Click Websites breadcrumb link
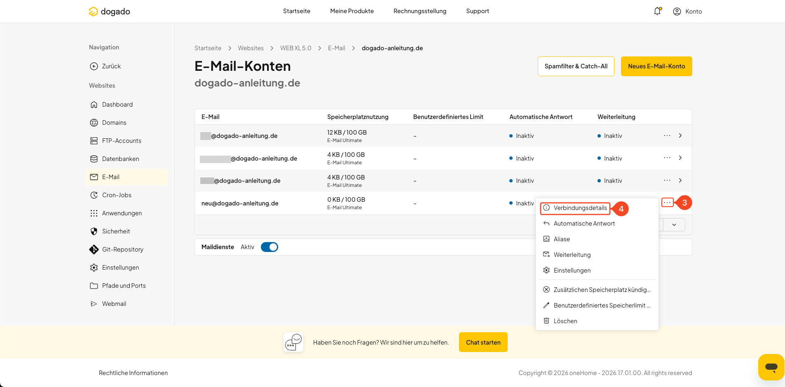This screenshot has height=387, width=785. (x=251, y=48)
